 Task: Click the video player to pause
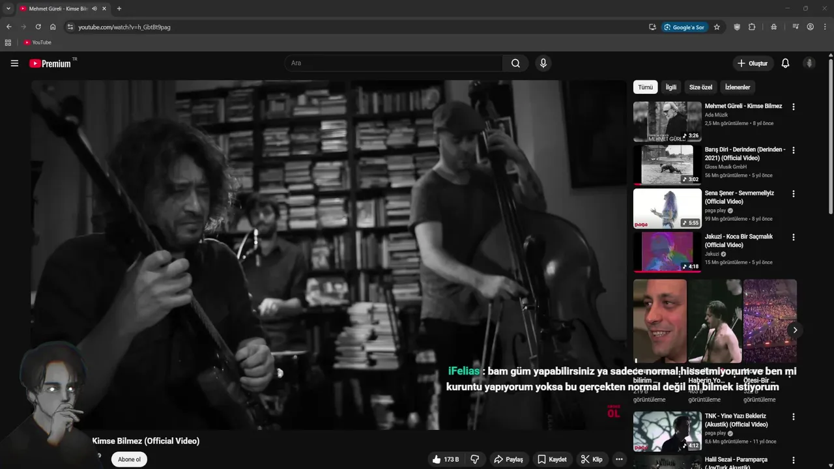click(x=328, y=255)
